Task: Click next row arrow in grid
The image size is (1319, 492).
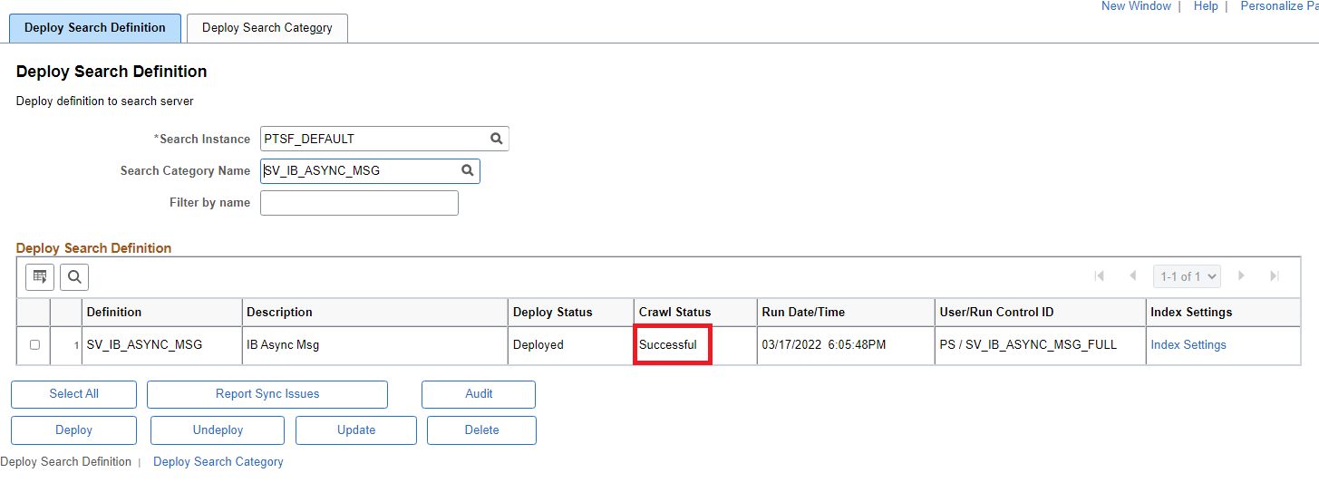Action: click(x=1242, y=276)
